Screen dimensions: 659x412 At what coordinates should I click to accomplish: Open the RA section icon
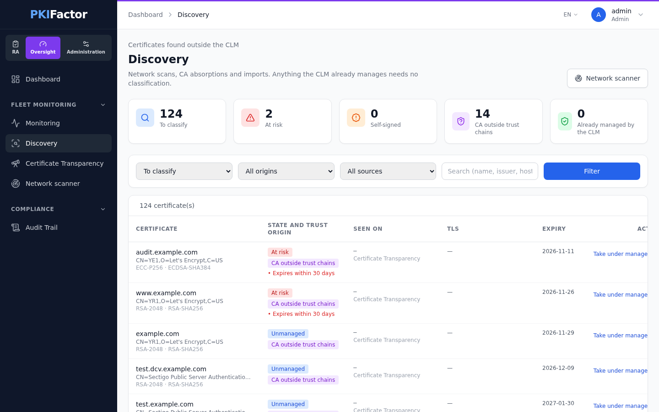(x=16, y=44)
